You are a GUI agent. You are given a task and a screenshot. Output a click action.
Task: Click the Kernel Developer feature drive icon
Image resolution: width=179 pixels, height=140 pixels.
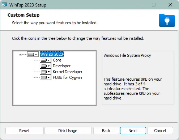[x=44, y=72]
